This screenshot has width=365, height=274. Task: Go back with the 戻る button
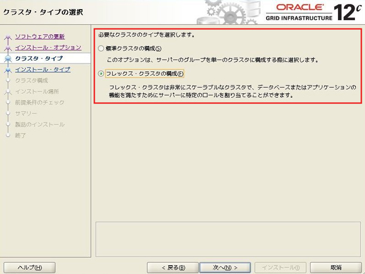click(x=172, y=267)
